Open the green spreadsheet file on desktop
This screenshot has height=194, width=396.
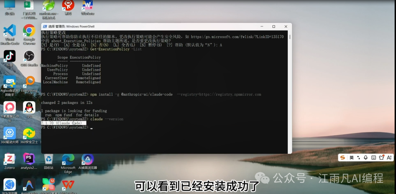pyautogui.click(x=29, y=9)
